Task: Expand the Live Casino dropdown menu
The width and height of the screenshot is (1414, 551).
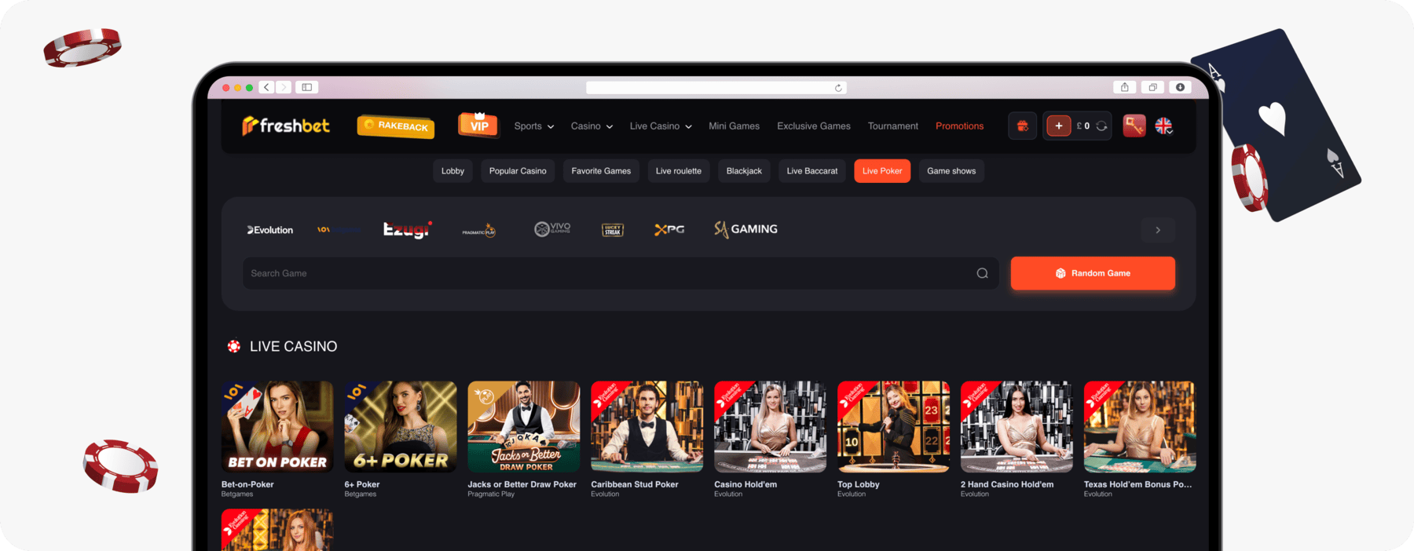Action: point(661,126)
